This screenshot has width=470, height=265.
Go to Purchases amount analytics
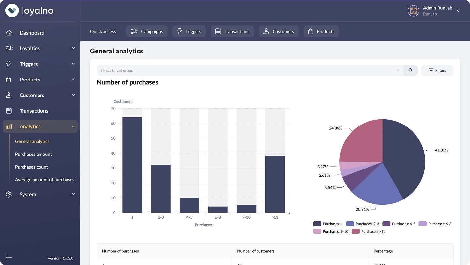click(x=33, y=154)
